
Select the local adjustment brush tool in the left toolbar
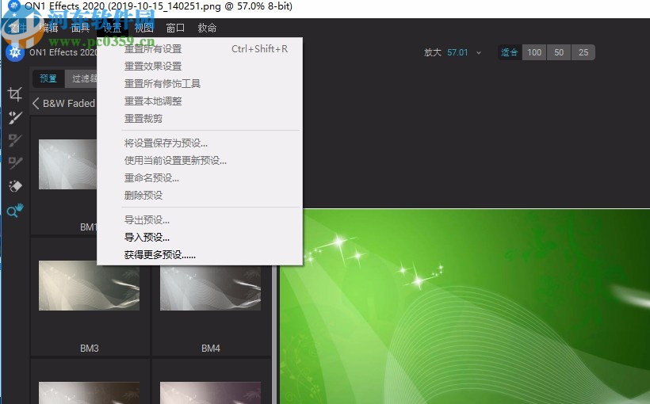(x=15, y=140)
